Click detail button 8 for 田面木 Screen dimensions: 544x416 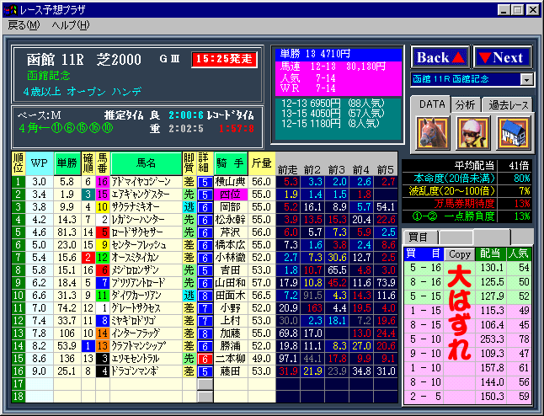(203, 296)
